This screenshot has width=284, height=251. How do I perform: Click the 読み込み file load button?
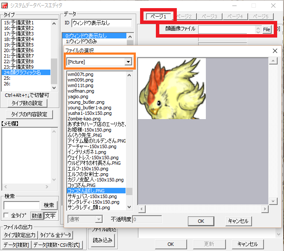pyautogui.click(x=102, y=240)
